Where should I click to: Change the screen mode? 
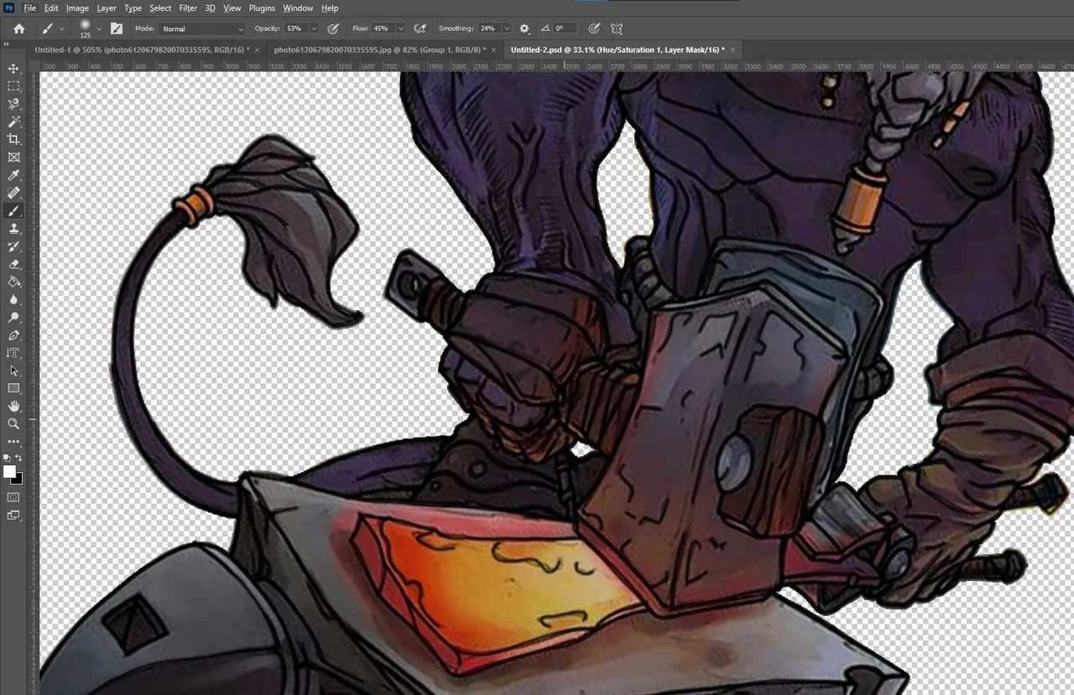tap(13, 516)
